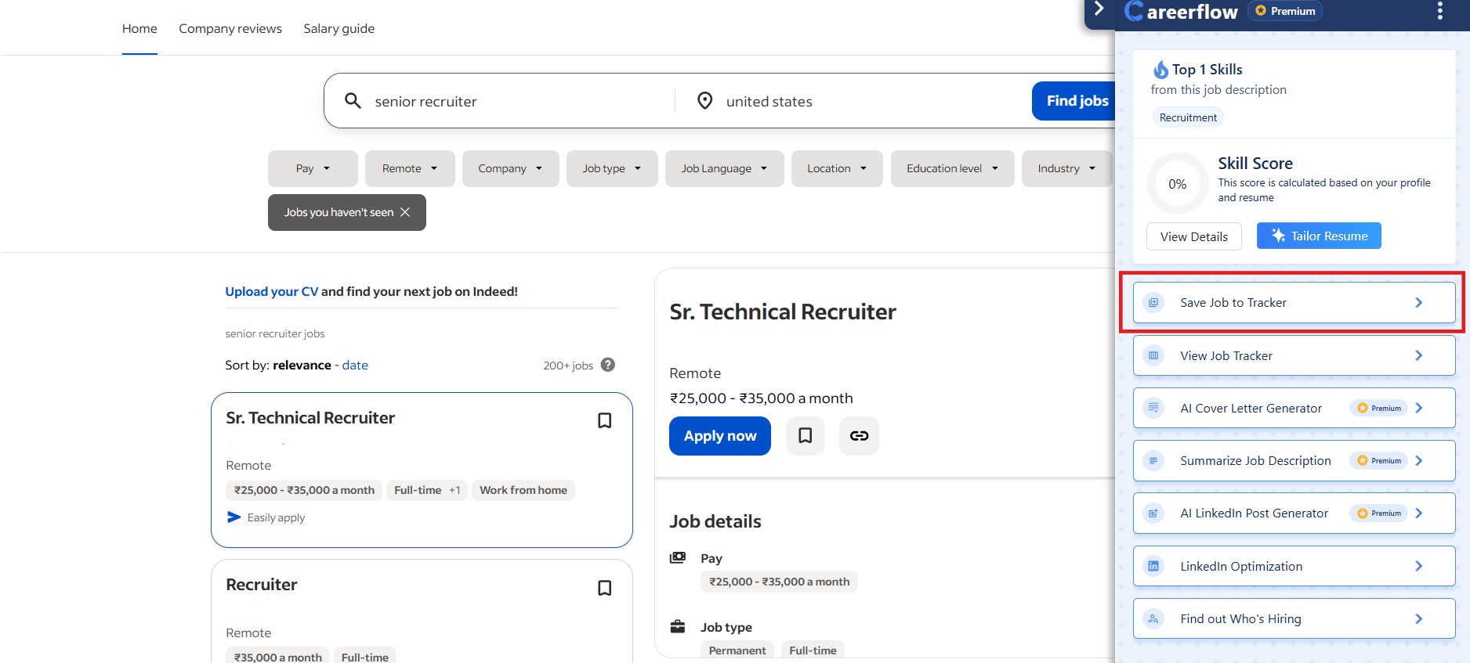The width and height of the screenshot is (1470, 663).
Task: Click the Summarize Job Description Premium badge
Action: (x=1379, y=460)
